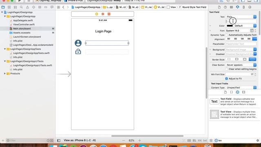Open the File Template library
The image size is (261, 147).
coord(226,92)
